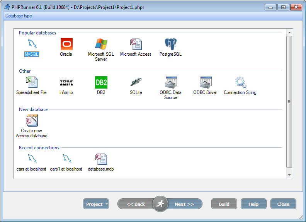Close the window via title bar X
The width and height of the screenshot is (306, 222).
[x=296, y=7]
